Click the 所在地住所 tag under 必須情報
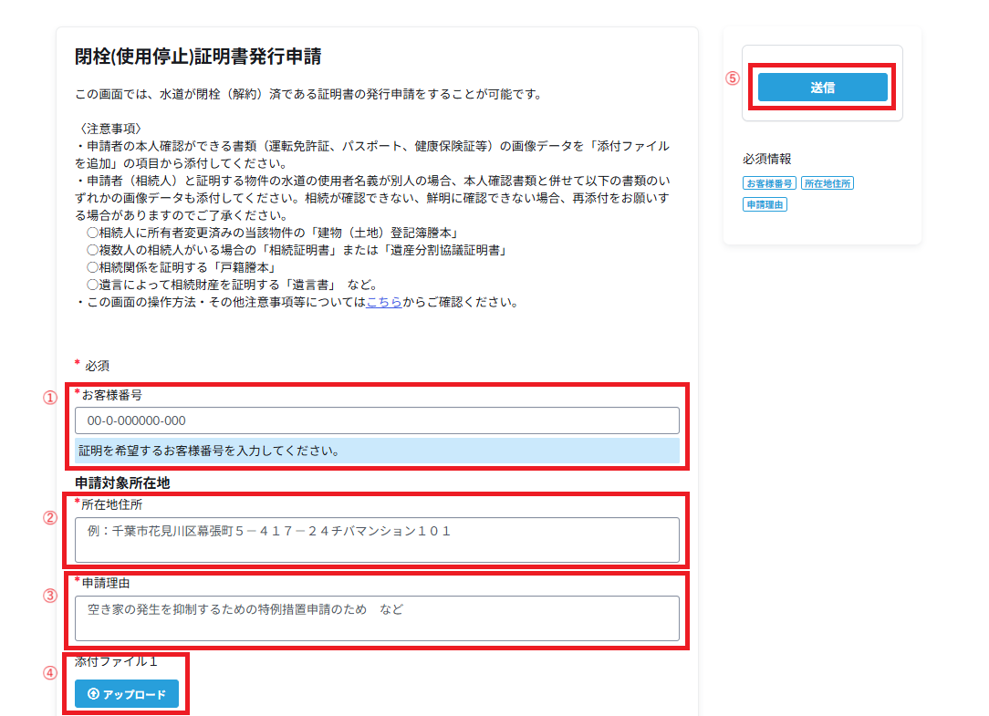The image size is (989, 716). [828, 183]
